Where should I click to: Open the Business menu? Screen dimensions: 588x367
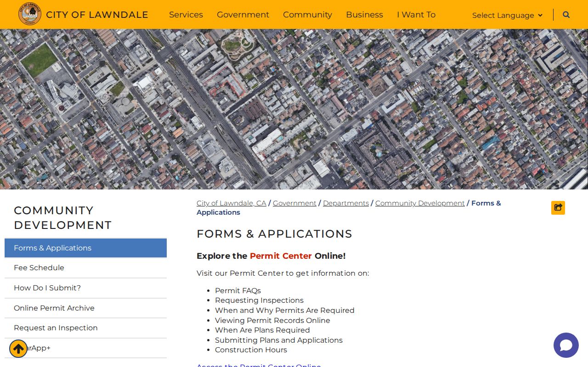pyautogui.click(x=364, y=15)
